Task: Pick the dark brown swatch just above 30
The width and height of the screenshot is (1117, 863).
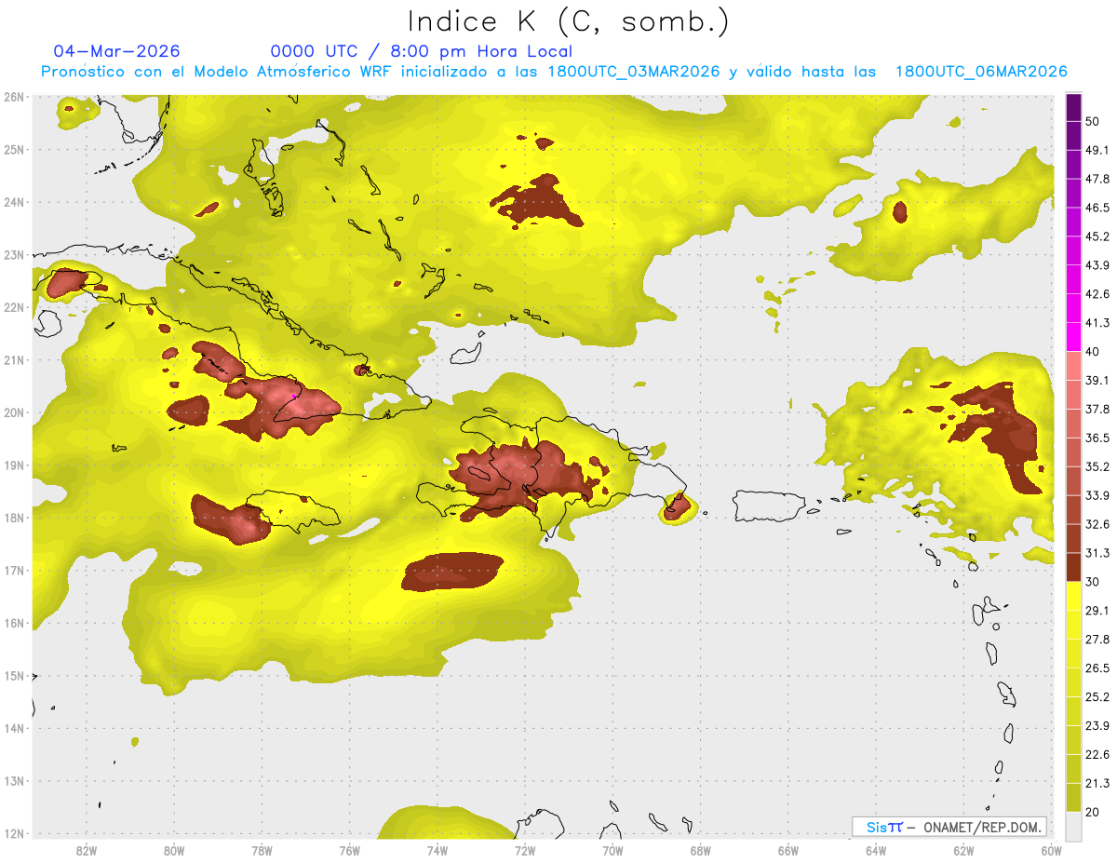Action: 1073,567
